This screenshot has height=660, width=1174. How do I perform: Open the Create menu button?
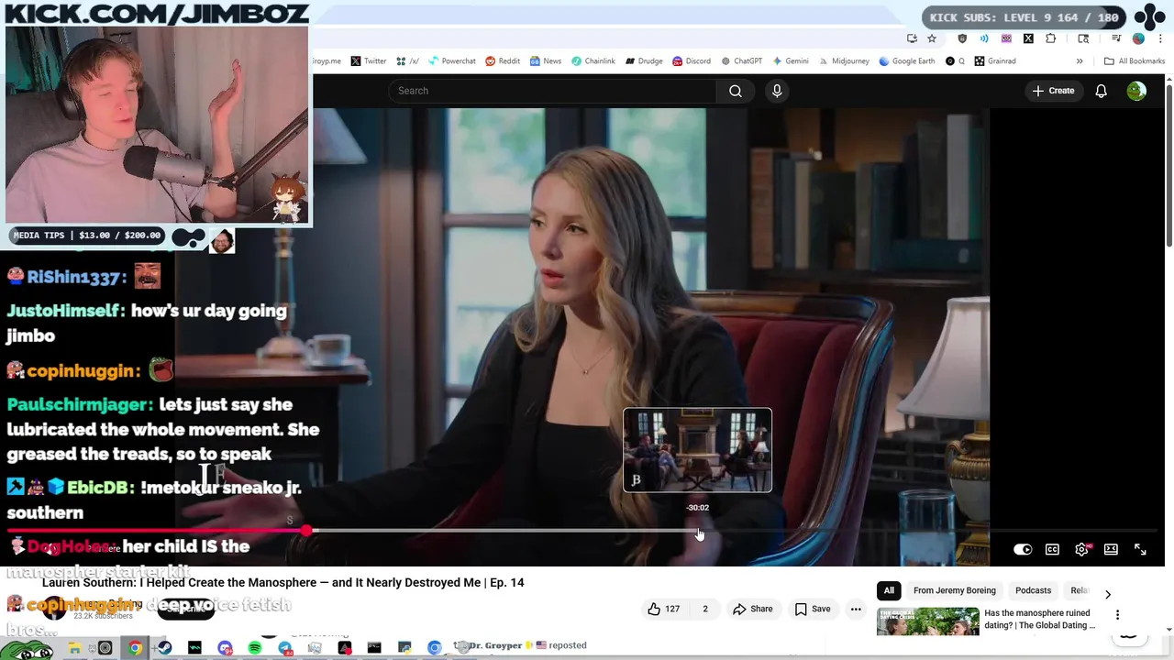[x=1052, y=91]
